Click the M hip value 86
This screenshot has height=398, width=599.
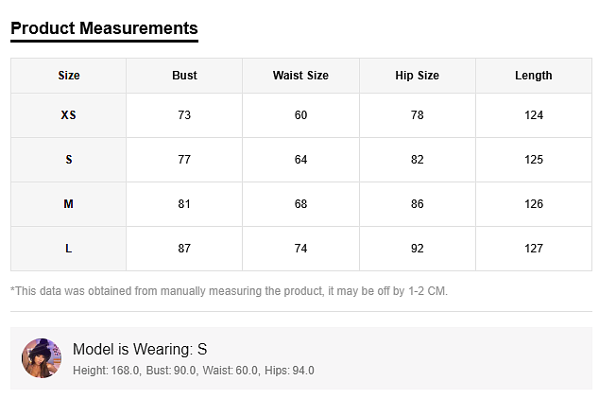(417, 204)
